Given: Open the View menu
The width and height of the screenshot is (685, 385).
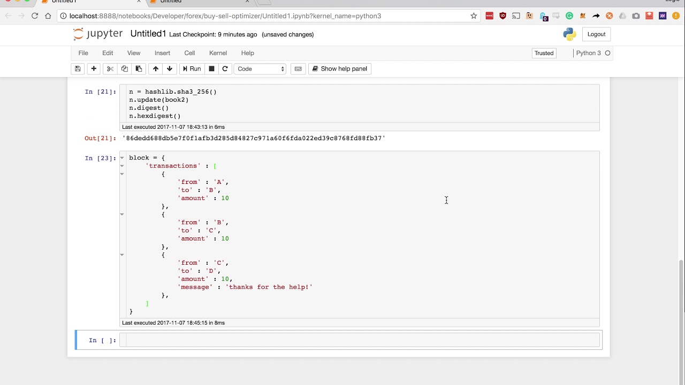Looking at the screenshot, I should click(134, 53).
